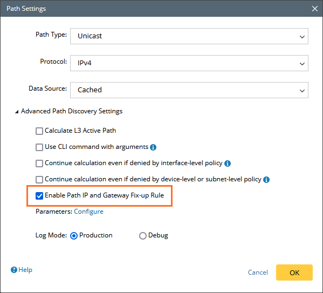The width and height of the screenshot is (323, 293).
Task: Click info icon next to device-level policy option
Action: click(x=266, y=180)
